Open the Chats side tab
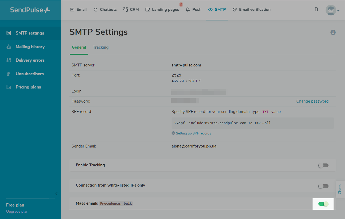345x219 pixels. pyautogui.click(x=340, y=189)
